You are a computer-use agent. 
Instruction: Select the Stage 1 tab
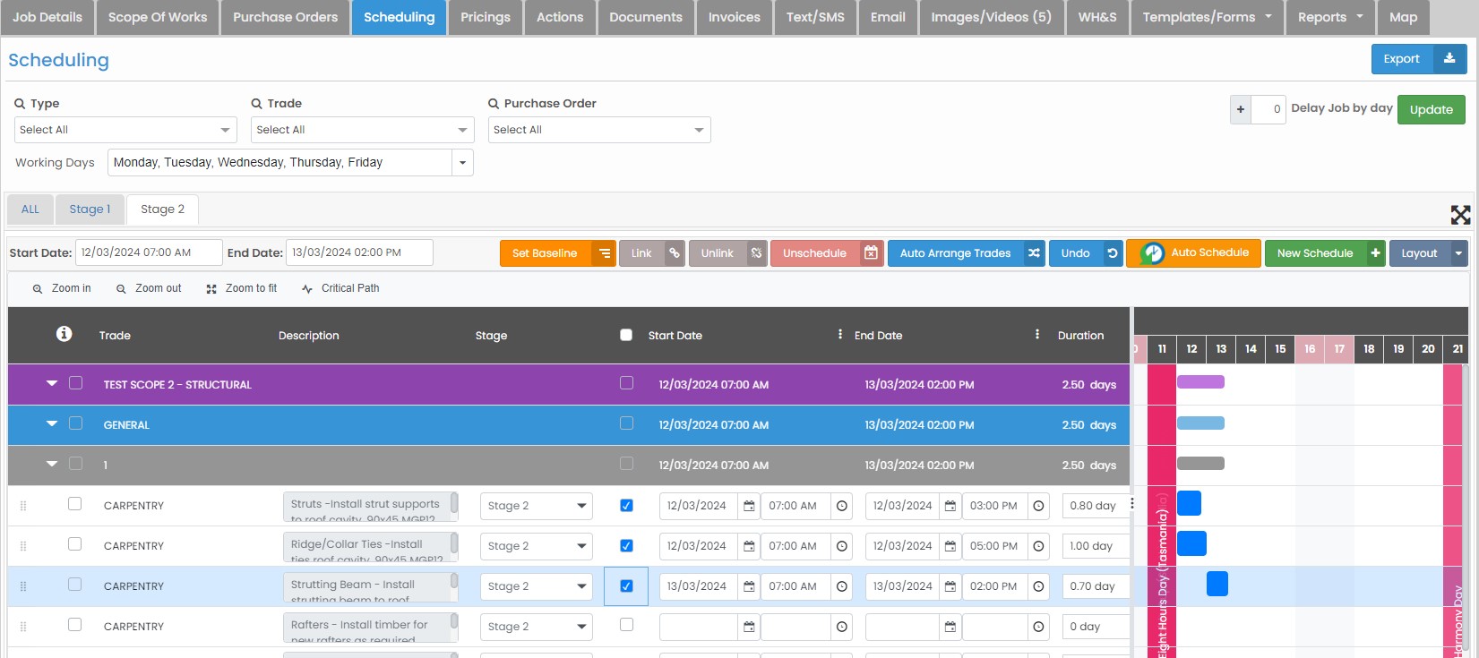point(90,209)
